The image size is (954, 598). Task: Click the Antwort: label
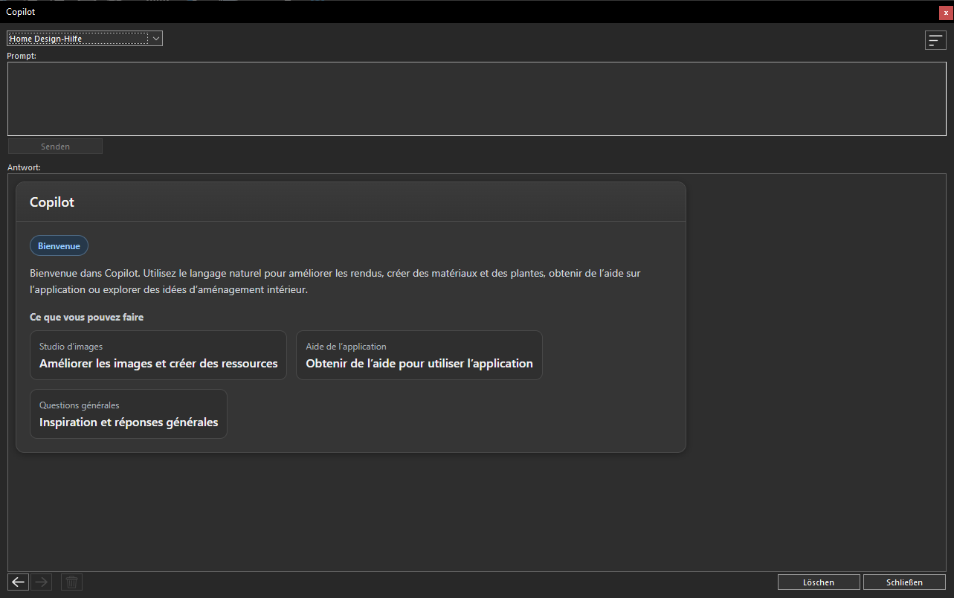24,167
